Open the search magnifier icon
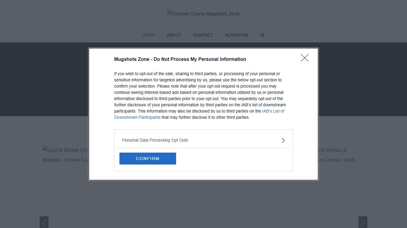 tap(262, 35)
